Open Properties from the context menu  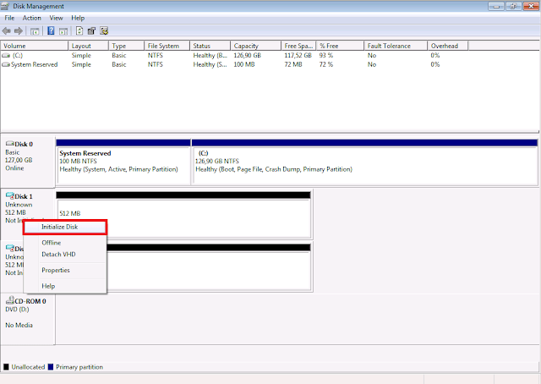pyautogui.click(x=56, y=271)
